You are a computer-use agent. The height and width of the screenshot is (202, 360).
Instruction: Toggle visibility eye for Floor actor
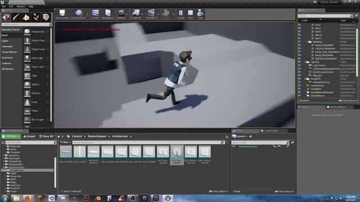300,25
